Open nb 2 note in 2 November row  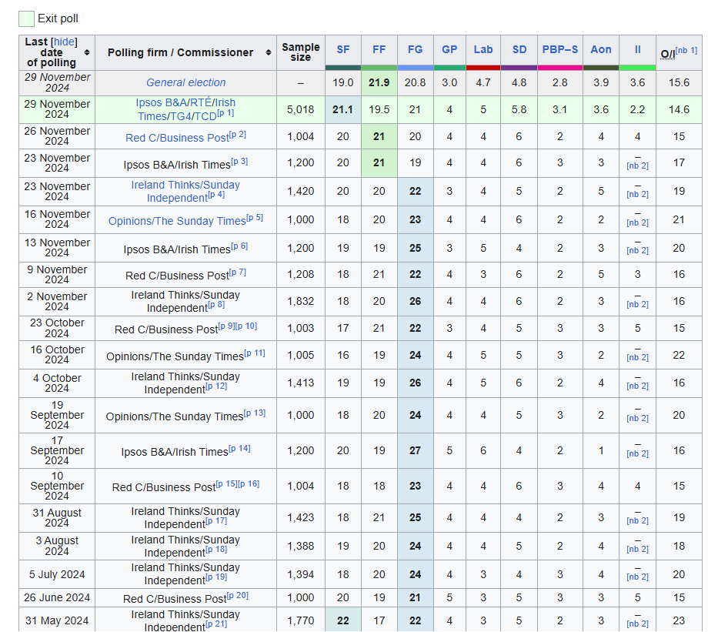pyautogui.click(x=637, y=305)
